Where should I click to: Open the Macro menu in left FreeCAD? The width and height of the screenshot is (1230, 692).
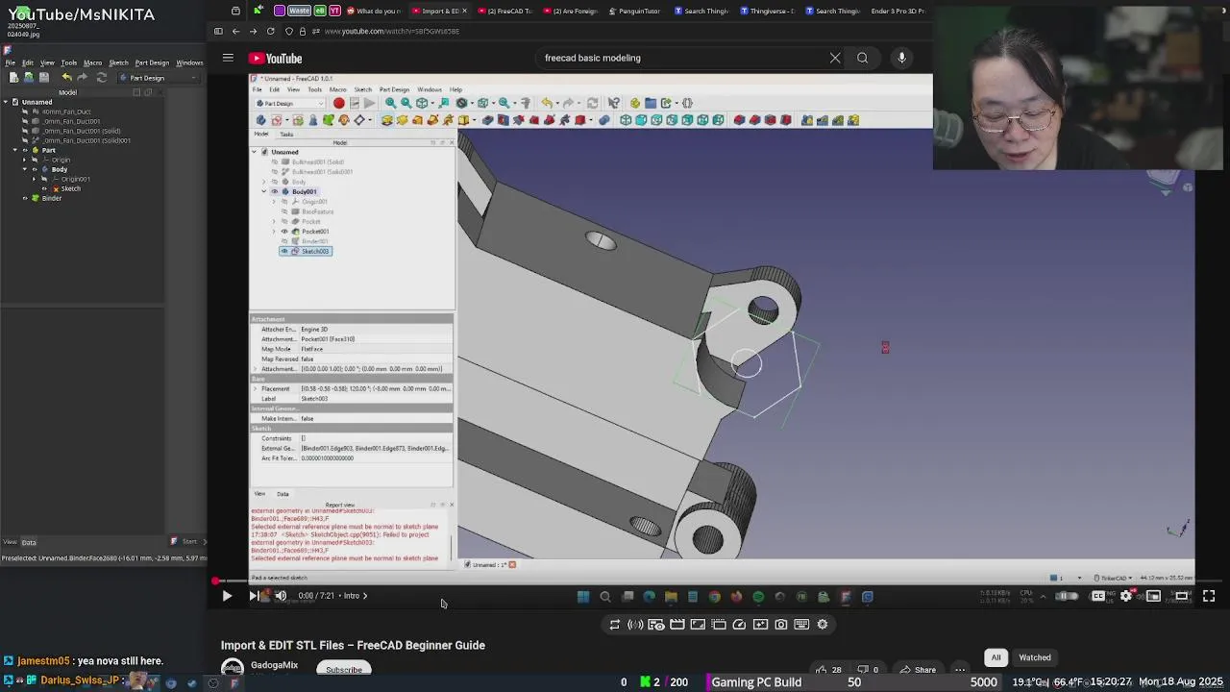(92, 62)
